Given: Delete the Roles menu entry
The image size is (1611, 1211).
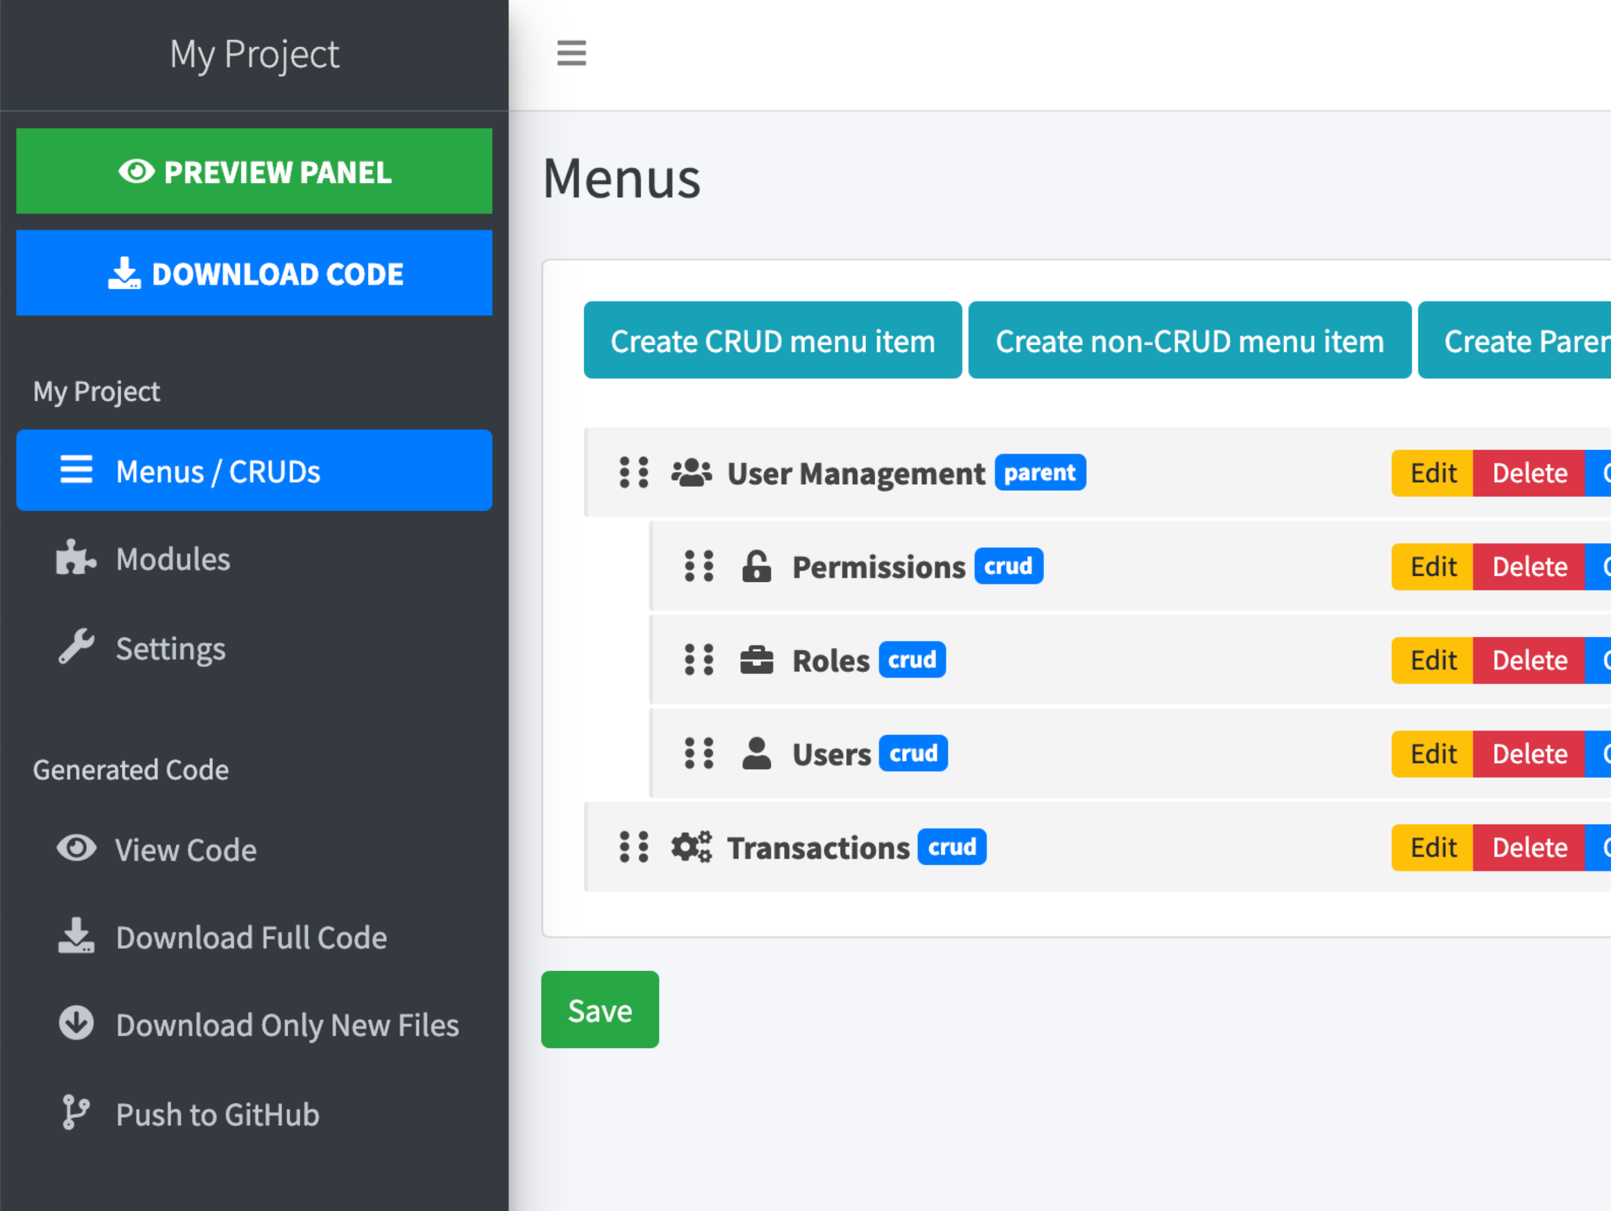Looking at the screenshot, I should point(1529,660).
